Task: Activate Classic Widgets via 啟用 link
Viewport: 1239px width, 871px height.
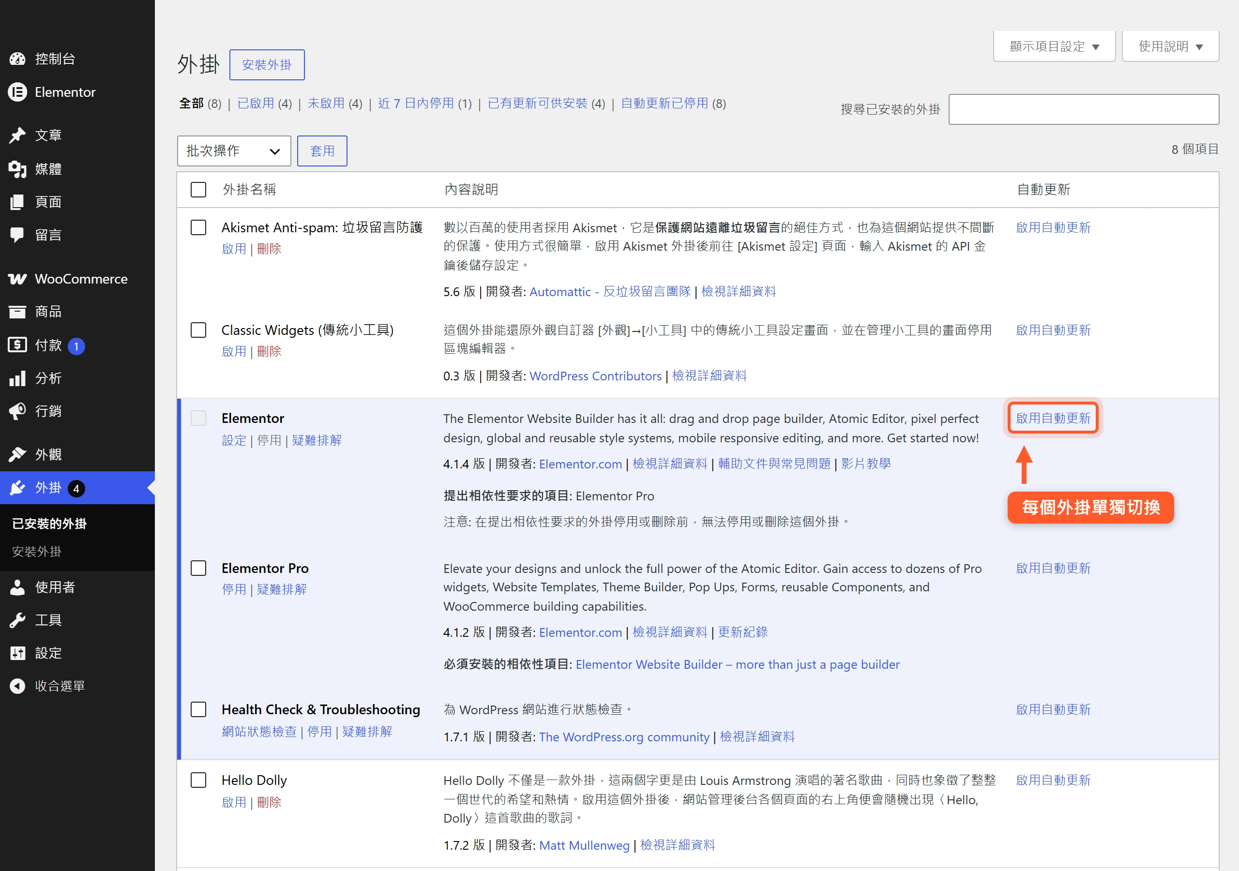Action: 234,351
